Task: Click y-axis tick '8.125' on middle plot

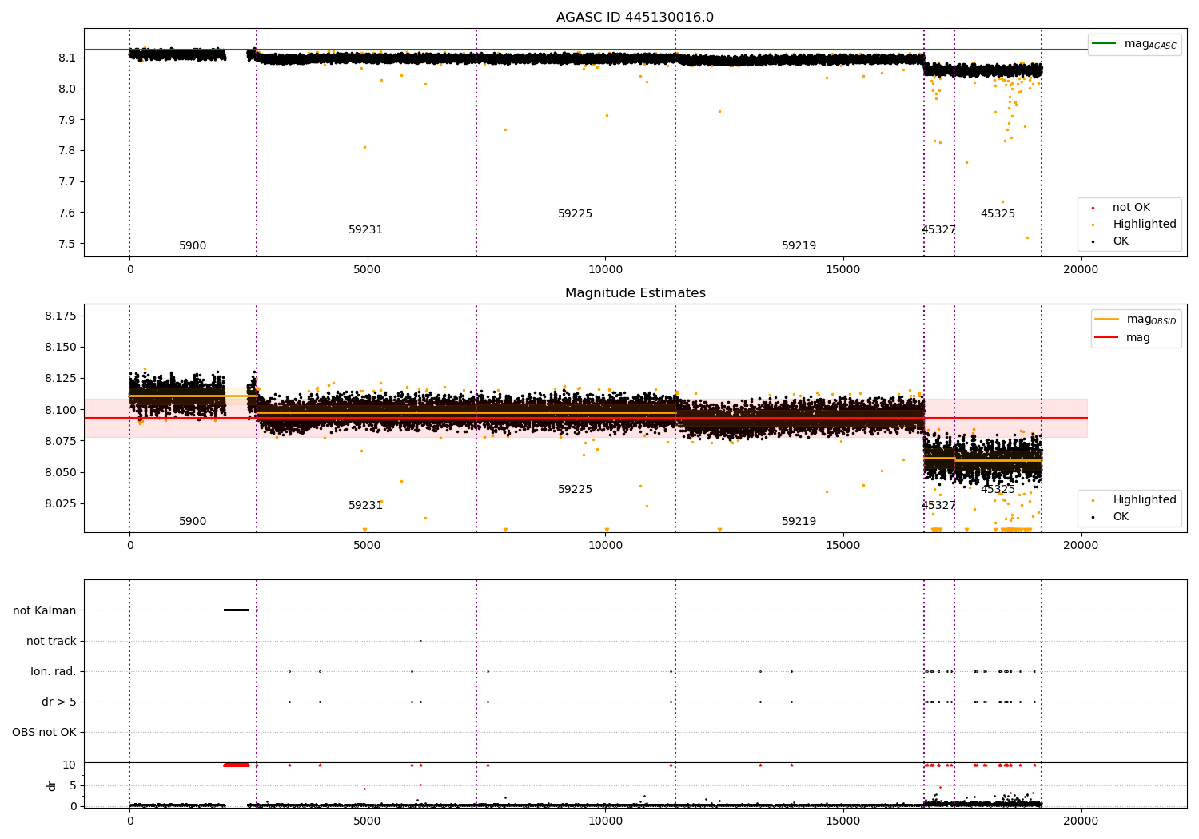Action: tap(61, 379)
